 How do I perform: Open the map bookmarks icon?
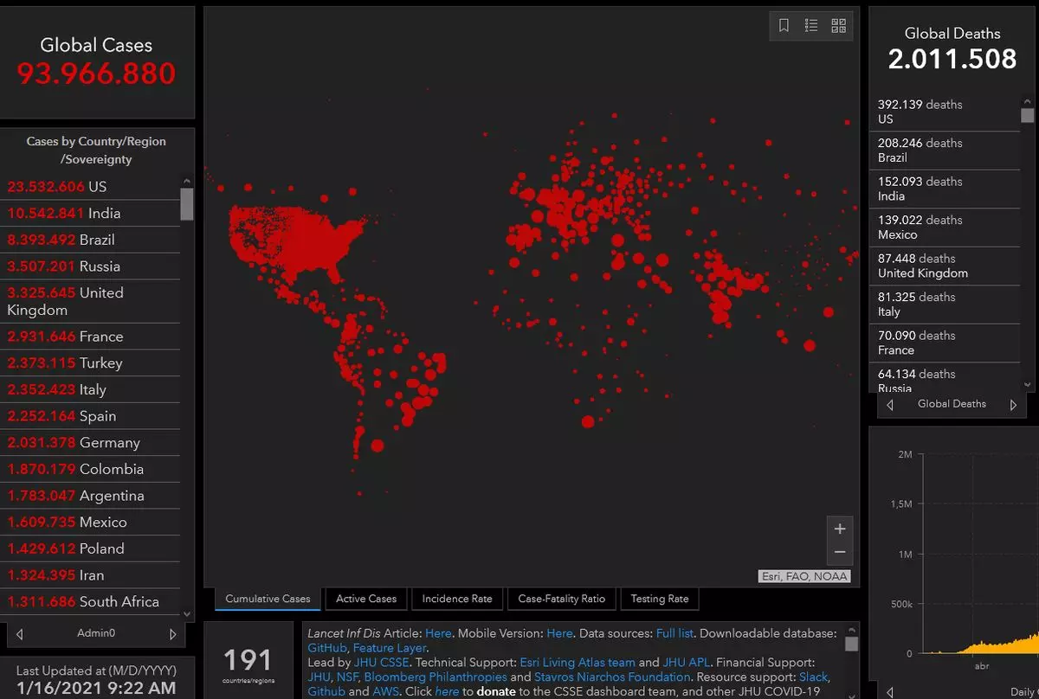pos(784,26)
